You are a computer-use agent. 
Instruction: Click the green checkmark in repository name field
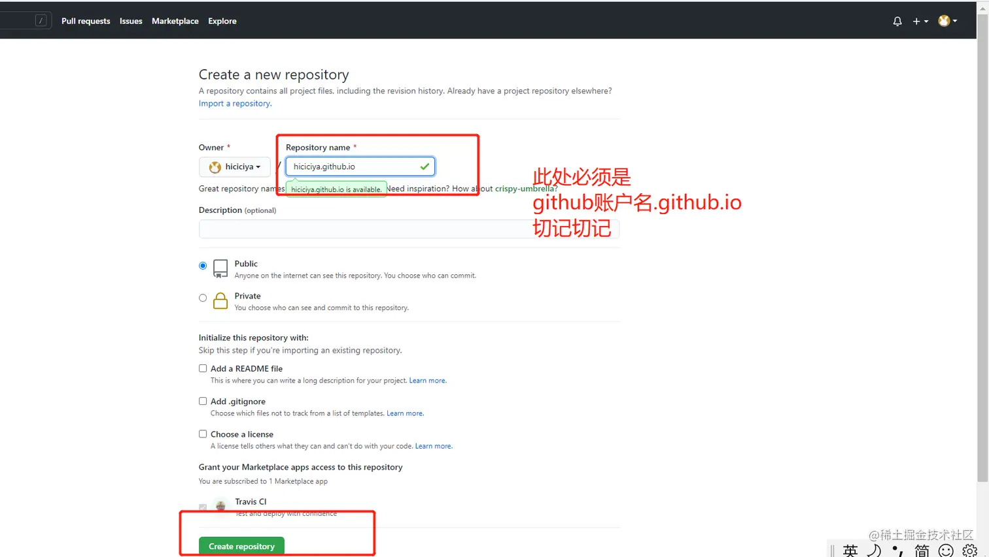pyautogui.click(x=425, y=167)
